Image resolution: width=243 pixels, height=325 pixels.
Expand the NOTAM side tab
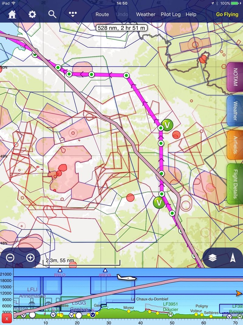(x=235, y=77)
